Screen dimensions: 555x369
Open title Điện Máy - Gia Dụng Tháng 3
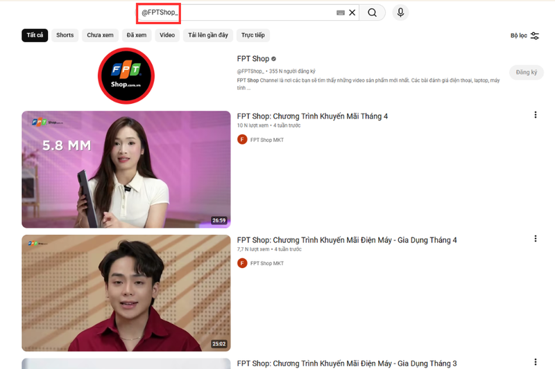(x=347, y=363)
